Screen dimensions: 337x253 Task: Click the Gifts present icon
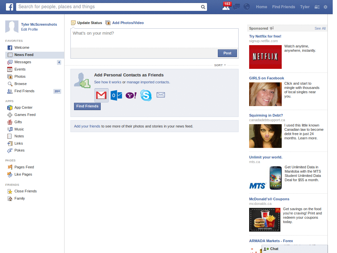10,122
